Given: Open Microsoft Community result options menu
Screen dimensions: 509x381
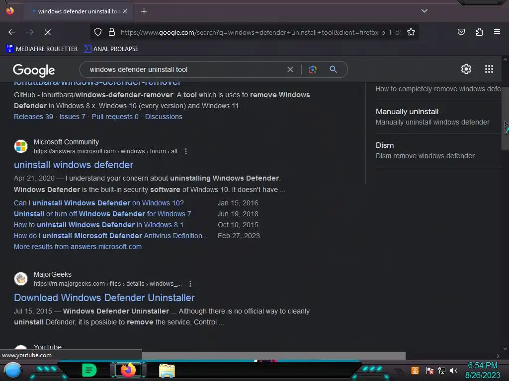Looking at the screenshot, I should [186, 151].
